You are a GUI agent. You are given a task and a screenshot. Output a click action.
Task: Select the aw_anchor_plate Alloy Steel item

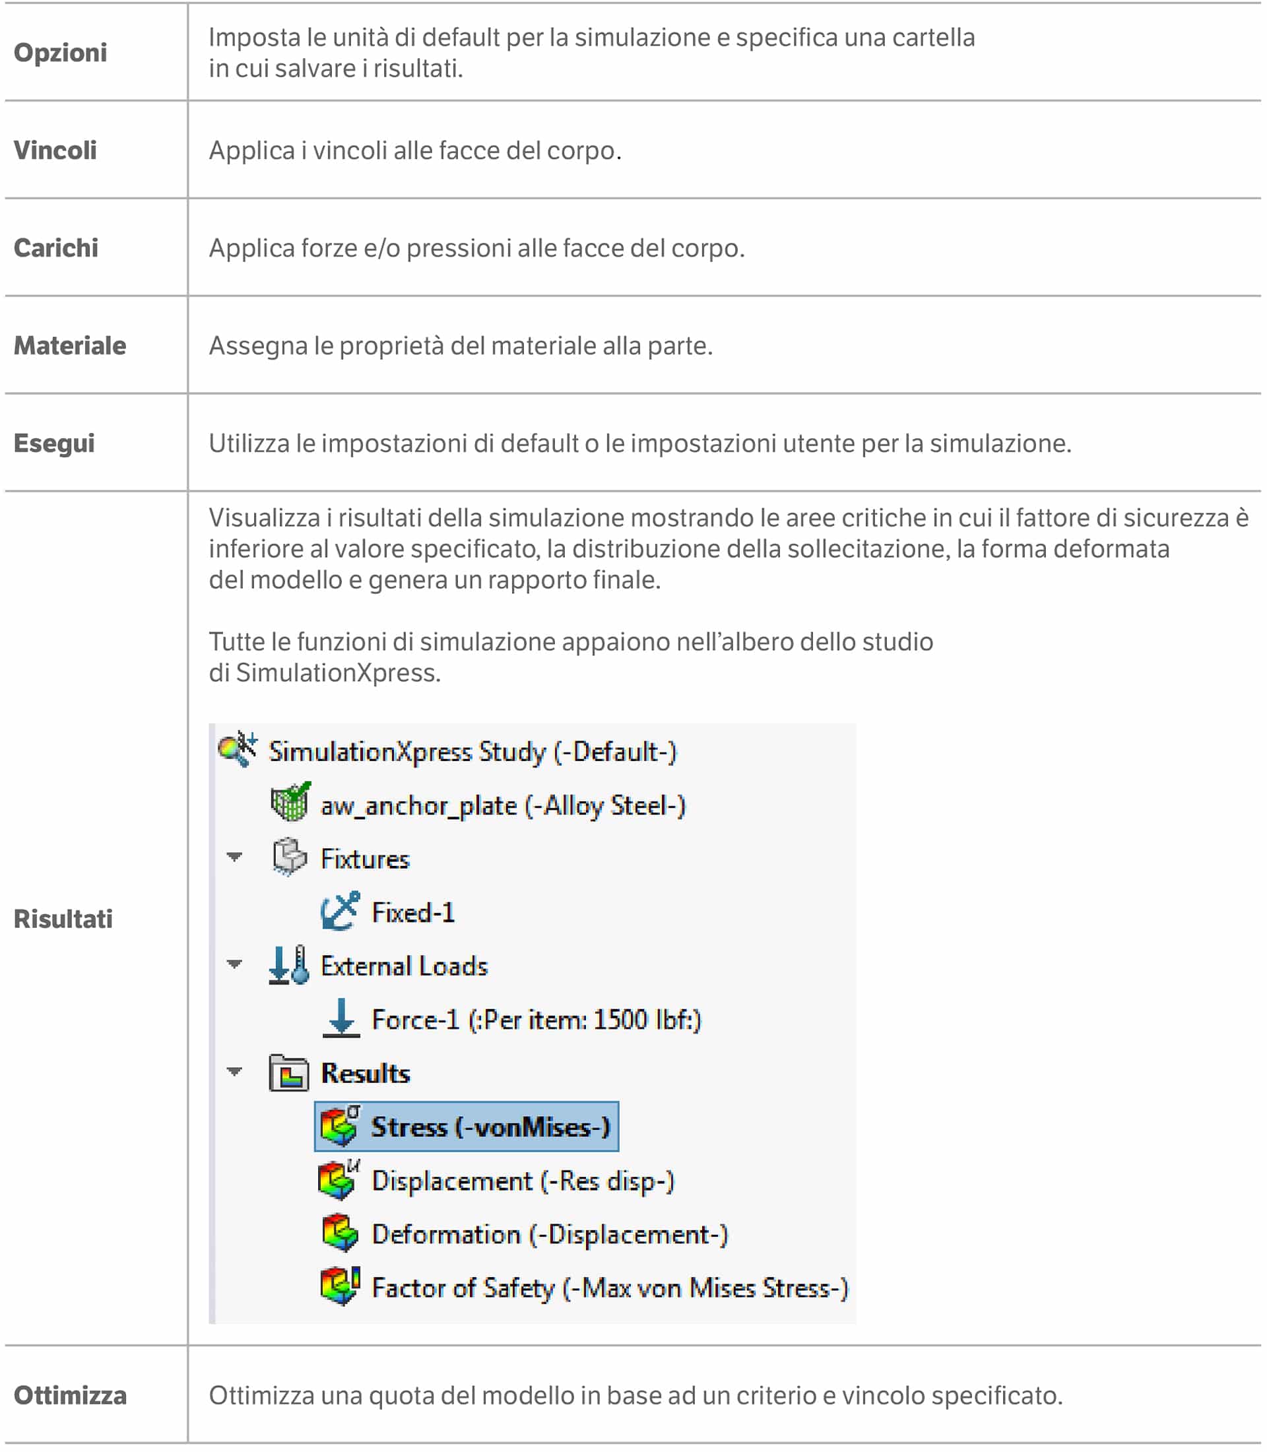[503, 805]
